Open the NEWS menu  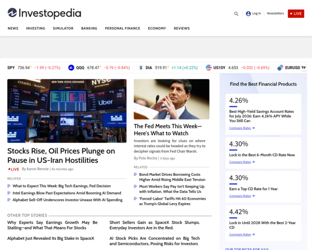click(x=13, y=28)
